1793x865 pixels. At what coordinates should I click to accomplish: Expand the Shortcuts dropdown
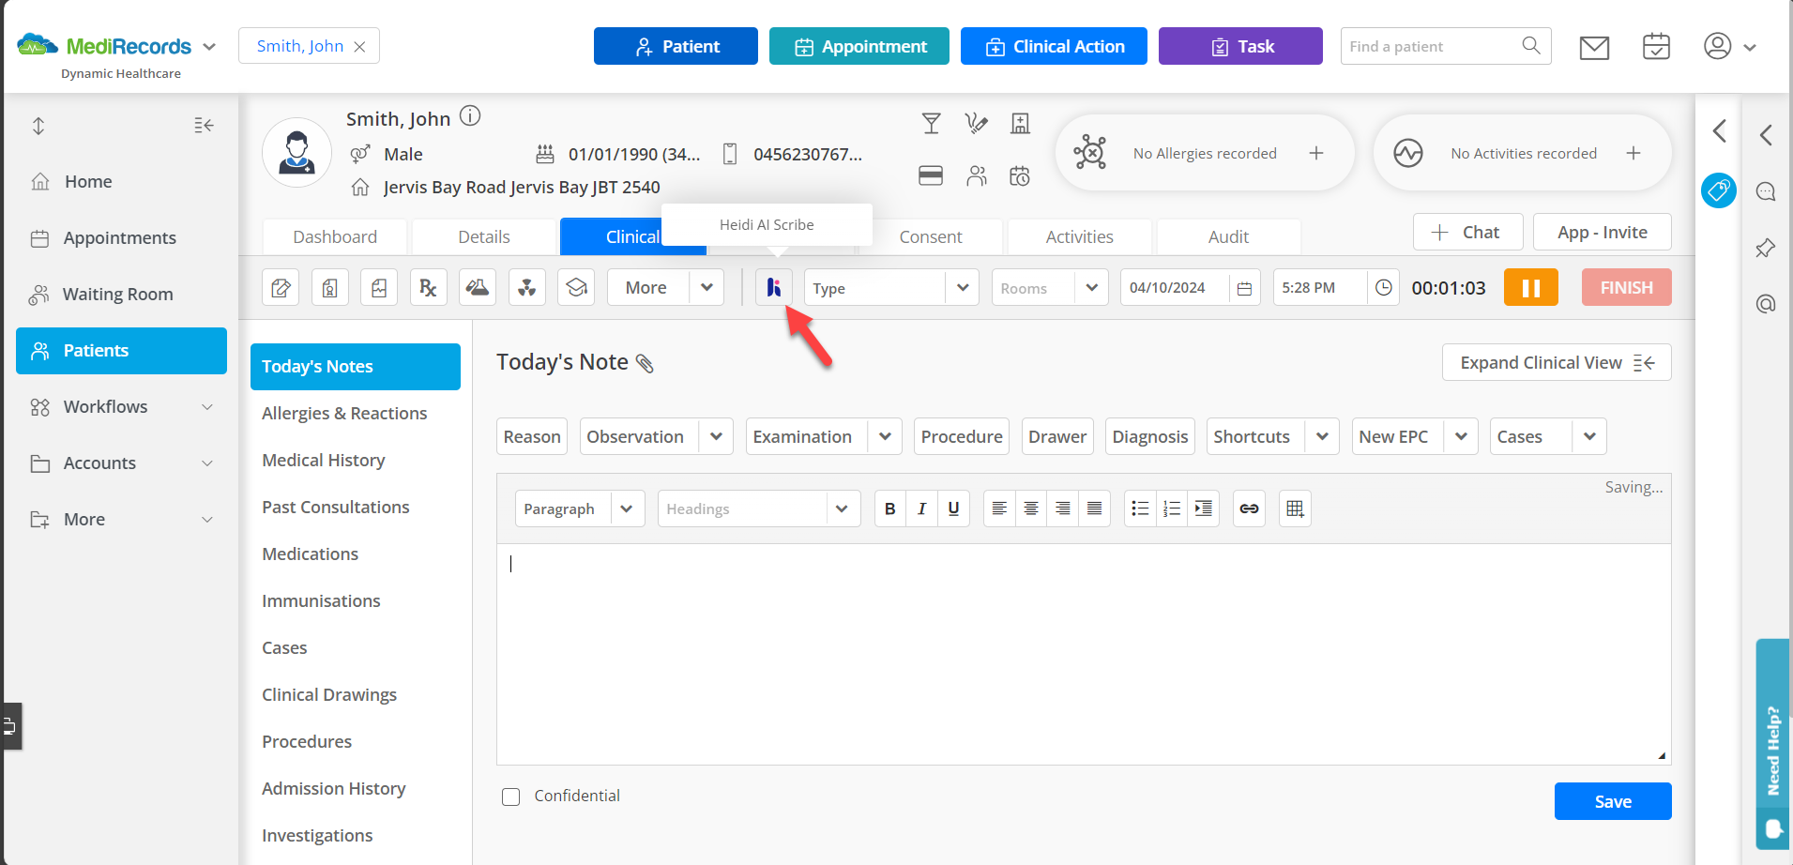[1272, 436]
